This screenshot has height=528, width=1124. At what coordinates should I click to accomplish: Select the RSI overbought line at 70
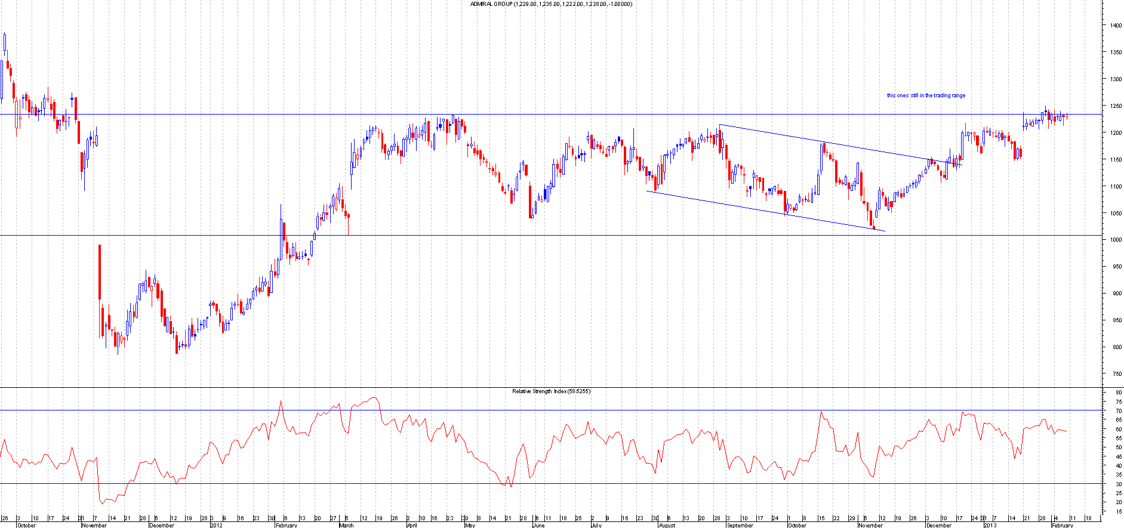pyautogui.click(x=597, y=410)
